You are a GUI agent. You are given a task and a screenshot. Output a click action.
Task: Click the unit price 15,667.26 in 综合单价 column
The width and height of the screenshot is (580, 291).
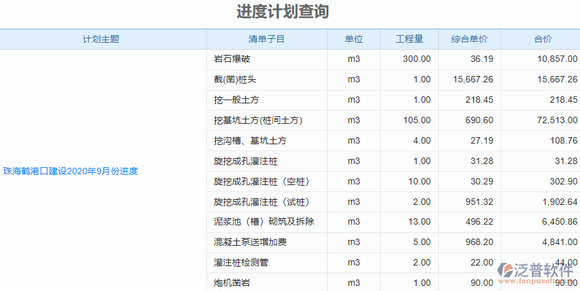(473, 80)
